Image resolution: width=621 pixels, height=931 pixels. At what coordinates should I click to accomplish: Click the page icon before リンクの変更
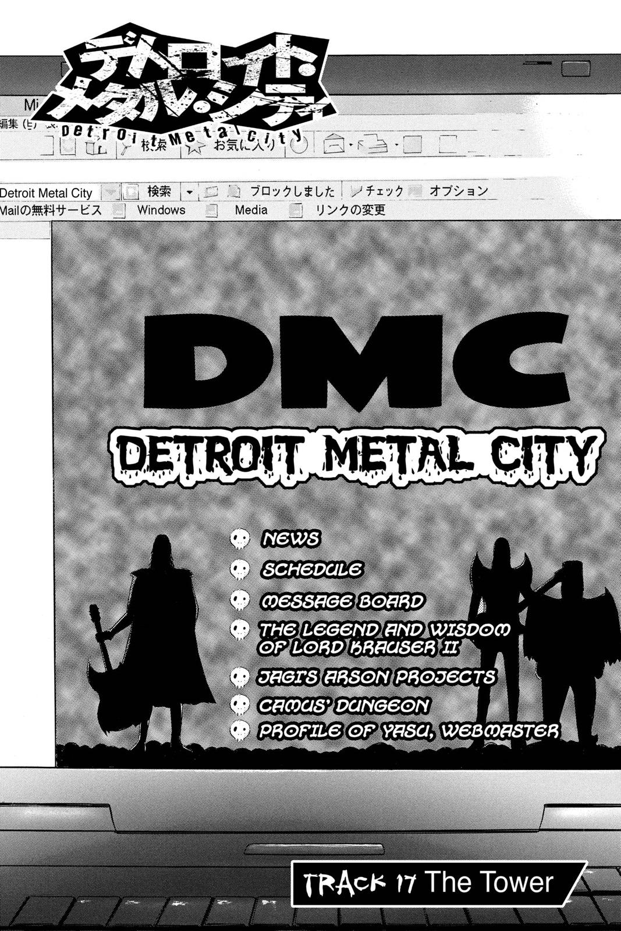click(296, 210)
